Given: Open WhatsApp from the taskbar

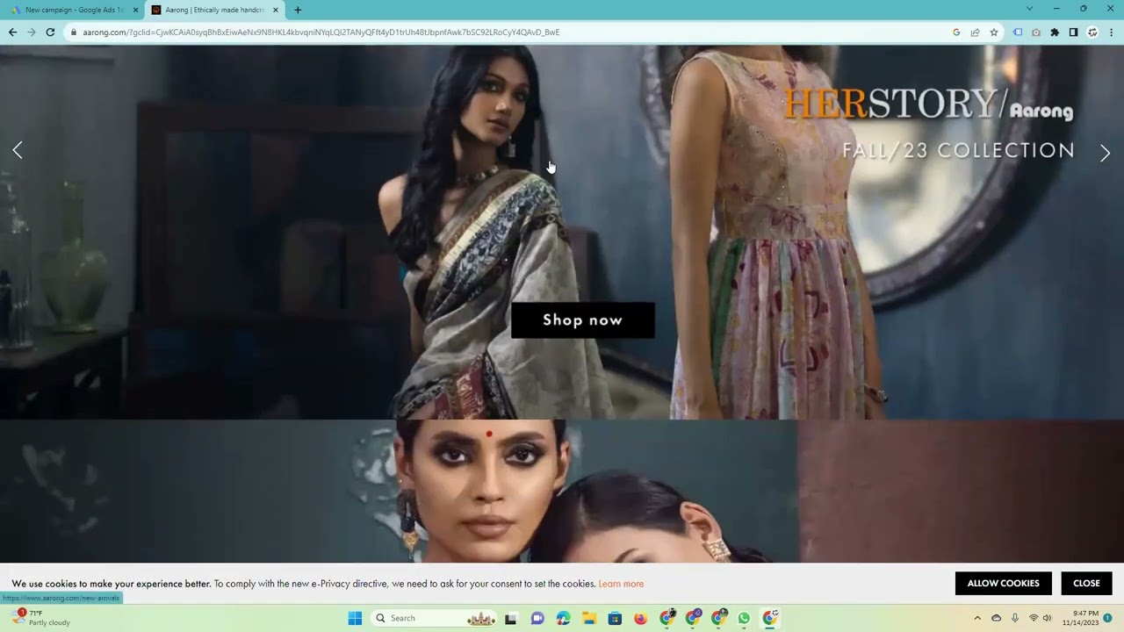Looking at the screenshot, I should tap(744, 618).
